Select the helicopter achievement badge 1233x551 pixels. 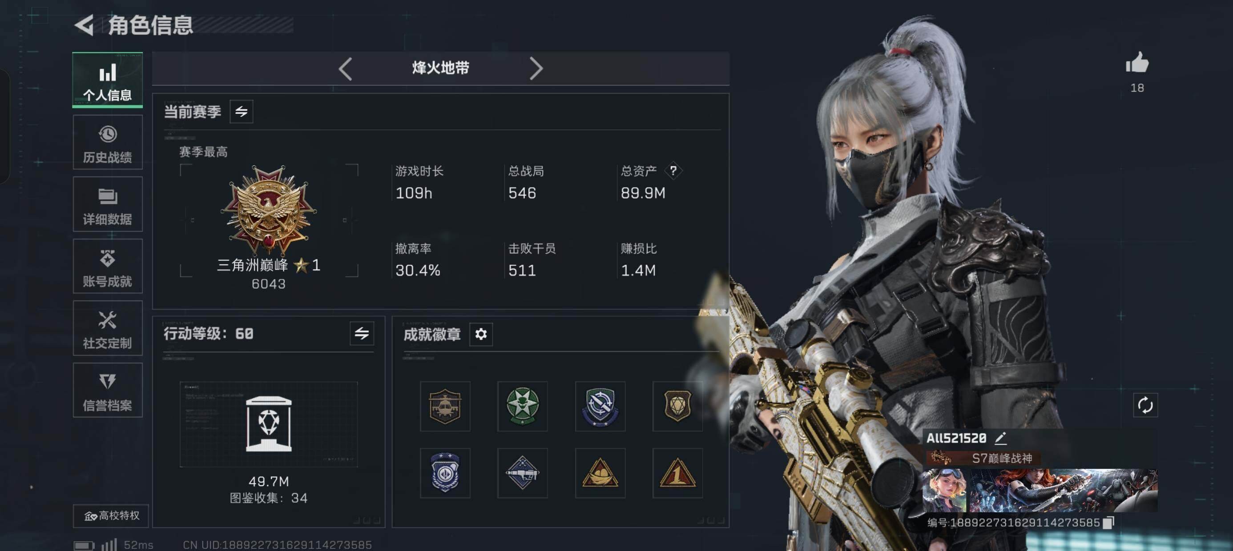445,406
